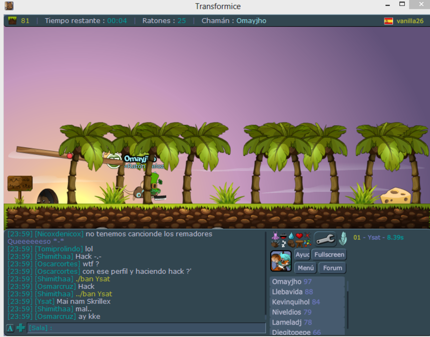Click the Tiempo restante 00:04 timer
The image size is (430, 337).
[86, 21]
